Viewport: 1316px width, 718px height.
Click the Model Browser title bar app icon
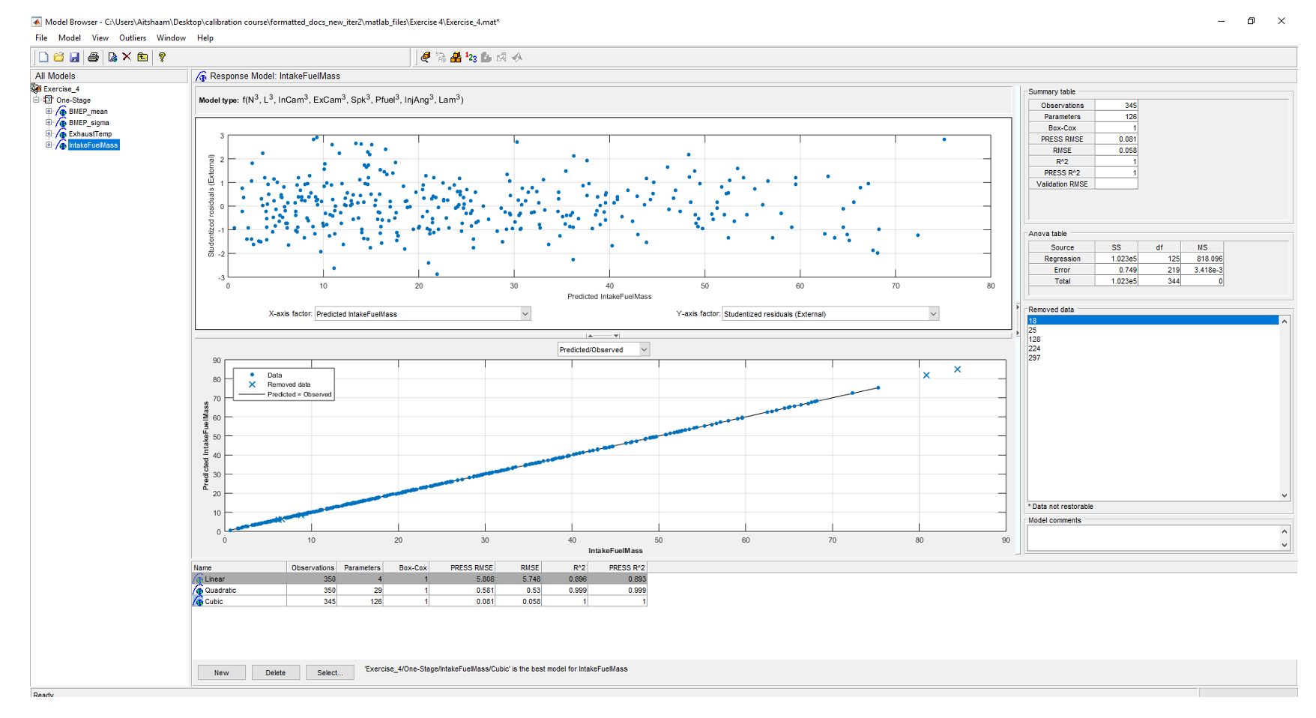point(36,22)
